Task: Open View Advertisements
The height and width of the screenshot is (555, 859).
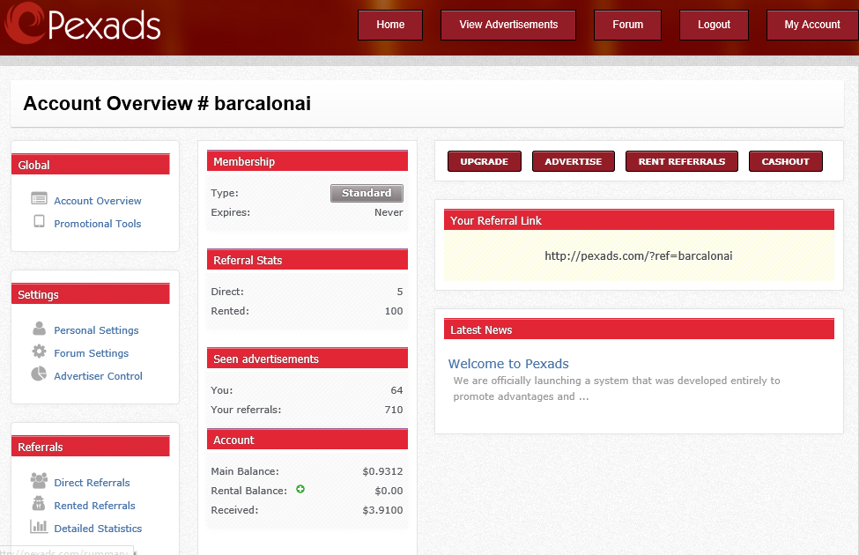Action: pos(508,25)
